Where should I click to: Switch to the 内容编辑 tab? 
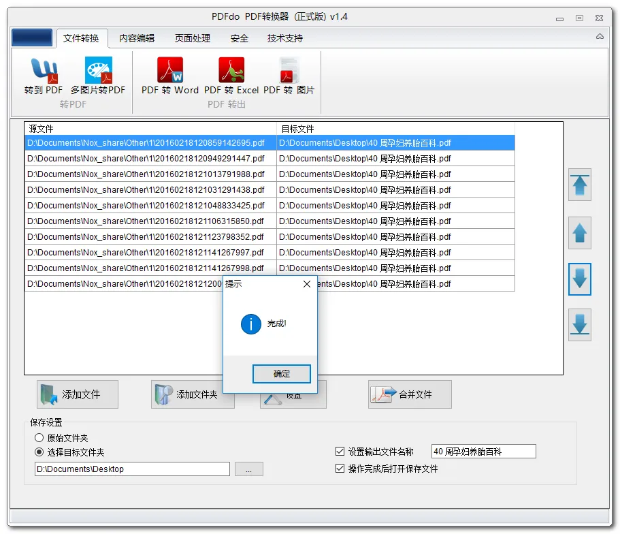137,39
